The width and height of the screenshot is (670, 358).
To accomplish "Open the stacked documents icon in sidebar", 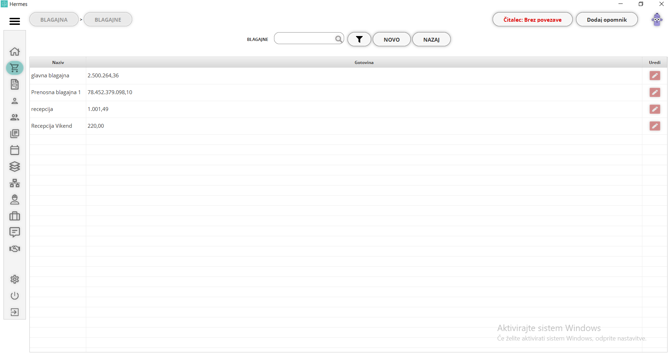I will (15, 134).
